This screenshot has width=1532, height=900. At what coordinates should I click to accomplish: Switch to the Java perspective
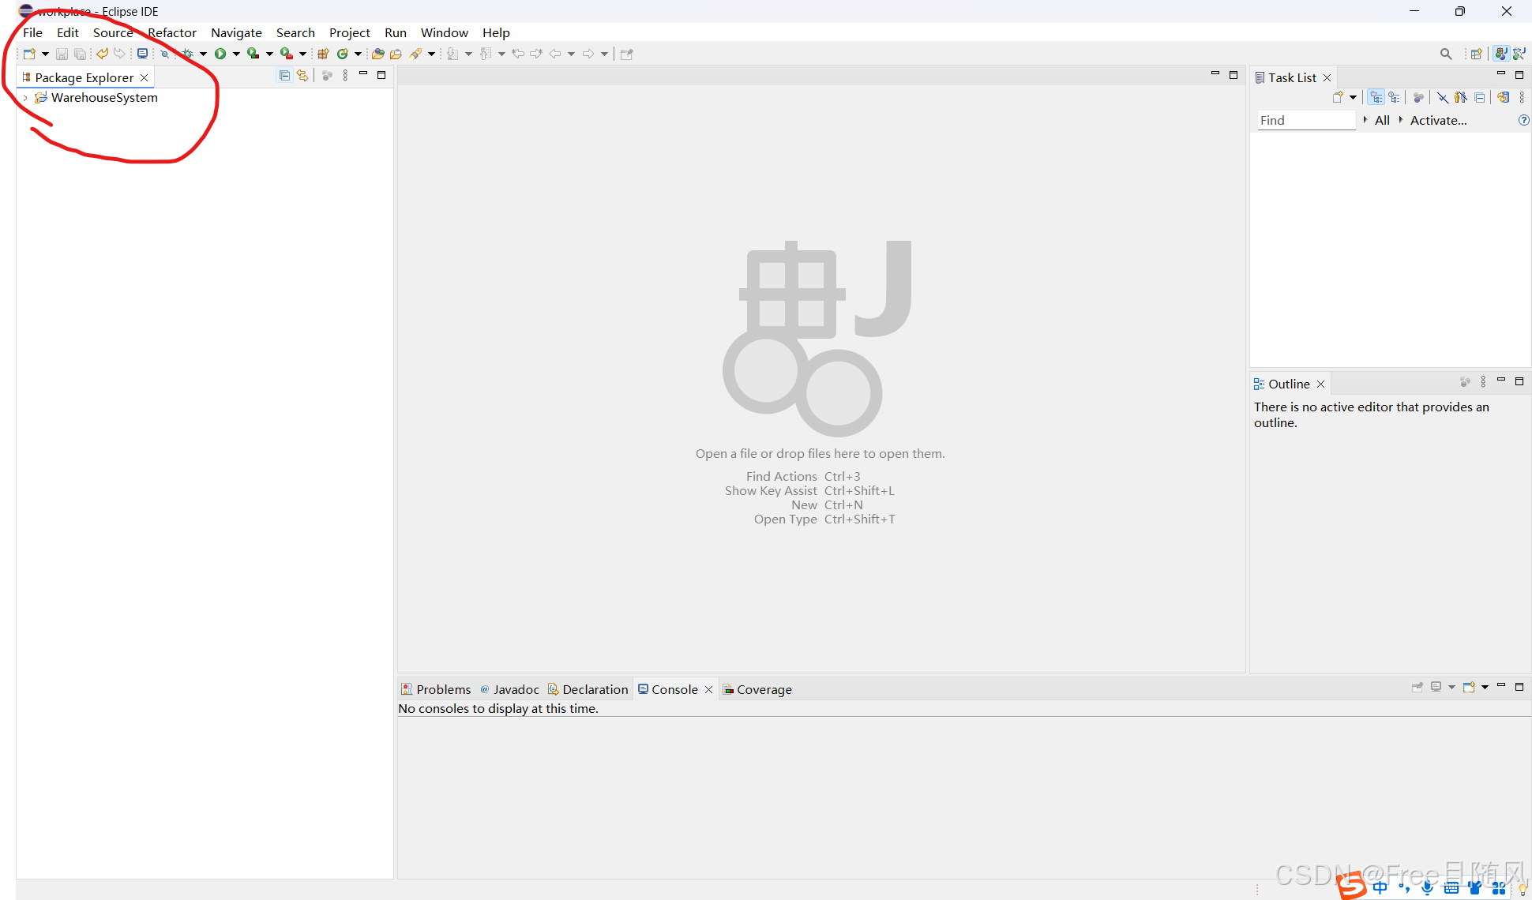tap(1501, 54)
